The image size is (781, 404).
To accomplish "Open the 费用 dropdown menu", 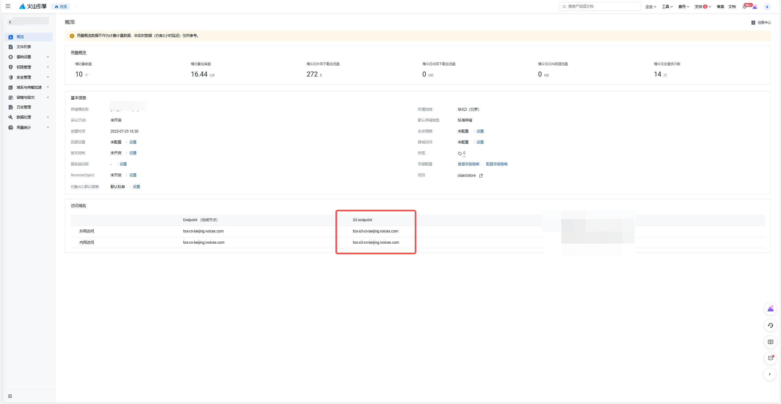I will click(683, 7).
